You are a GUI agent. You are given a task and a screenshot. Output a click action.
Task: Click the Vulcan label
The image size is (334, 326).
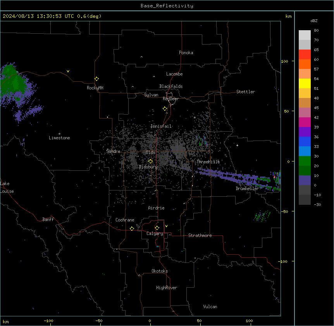pos(210,307)
